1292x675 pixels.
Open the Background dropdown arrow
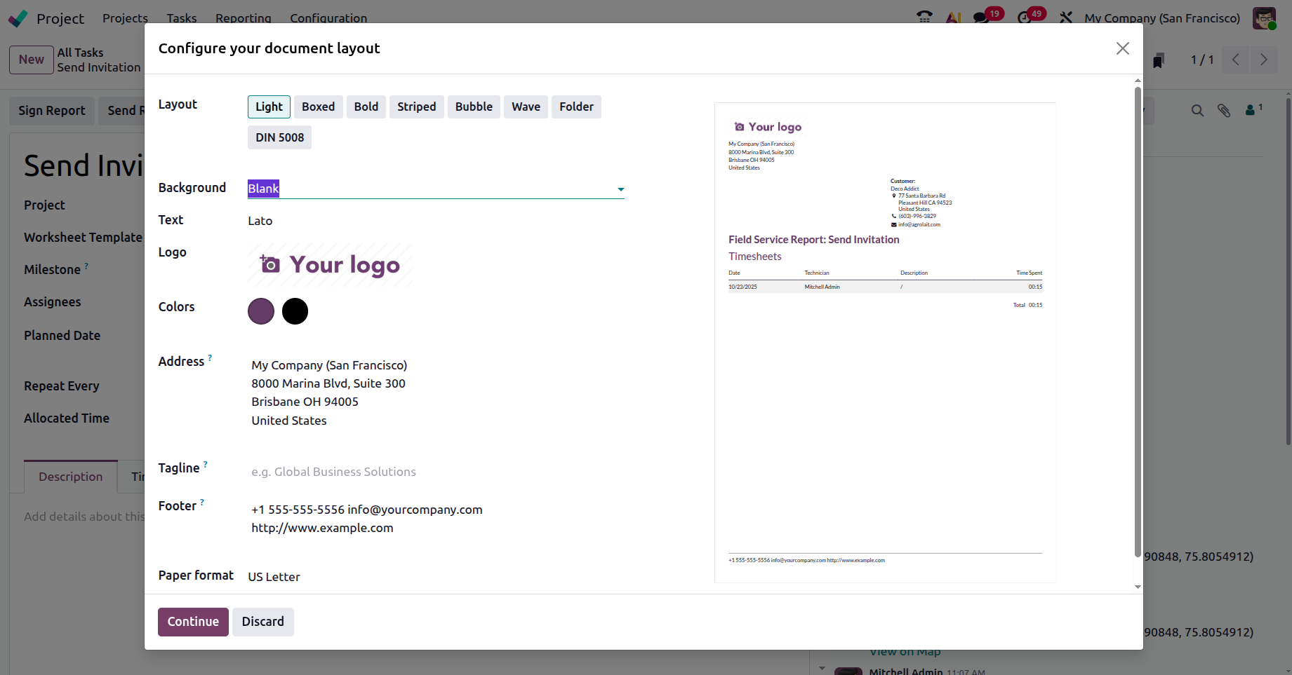(620, 189)
